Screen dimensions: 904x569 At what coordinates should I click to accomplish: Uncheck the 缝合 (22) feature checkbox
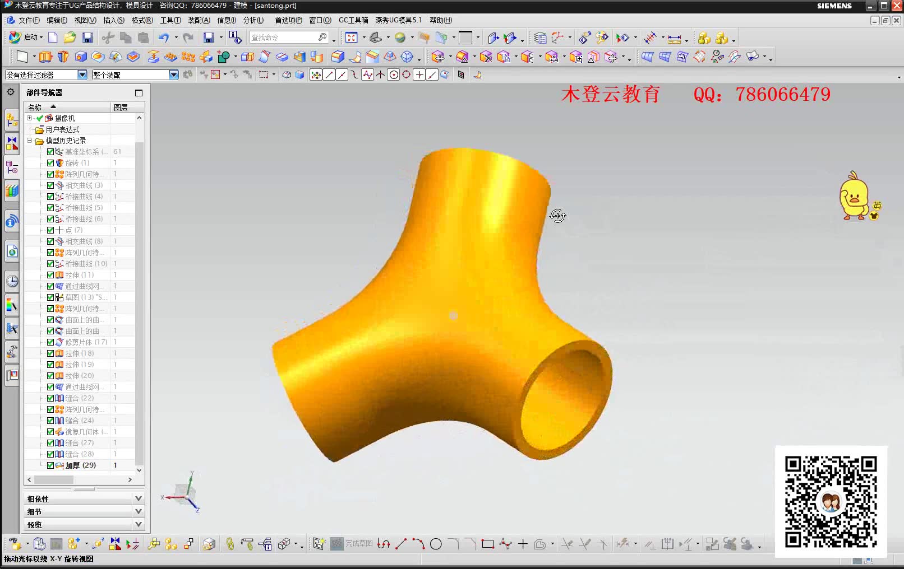[50, 398]
